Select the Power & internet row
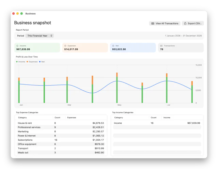The height and width of the screenshot is (169, 218). [x=61, y=136]
